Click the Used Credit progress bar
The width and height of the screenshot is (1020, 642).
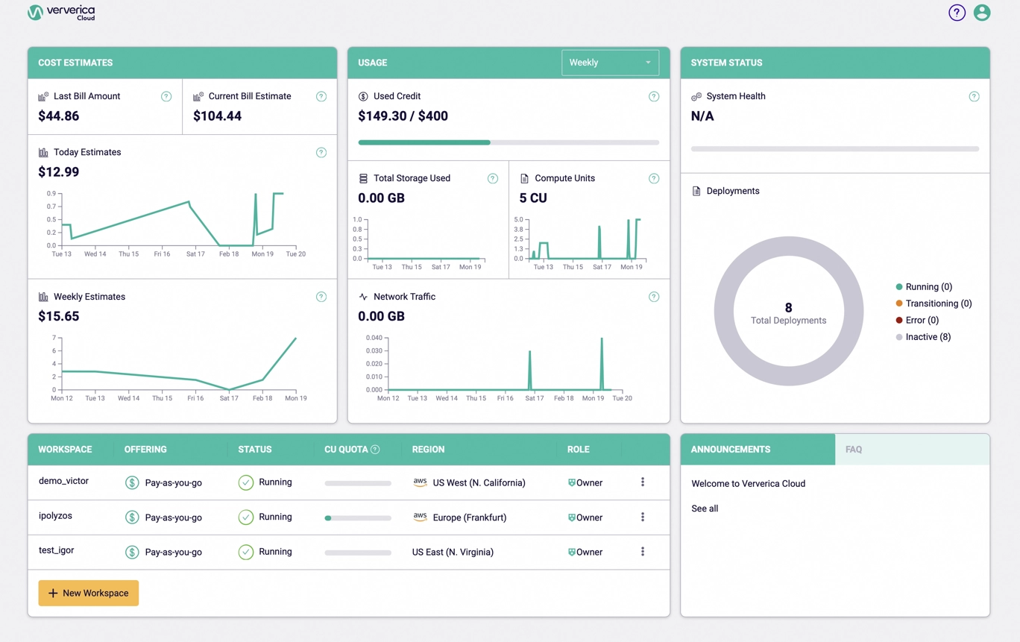509,142
